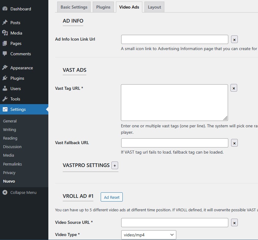Switch to the Layout tab
258x240 pixels.
[154, 7]
